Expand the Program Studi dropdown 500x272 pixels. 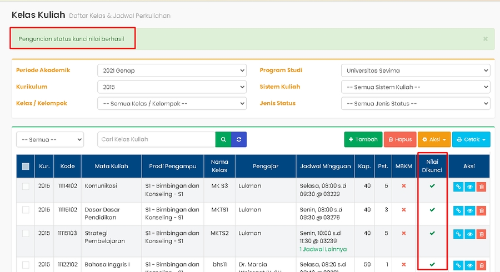(x=415, y=70)
